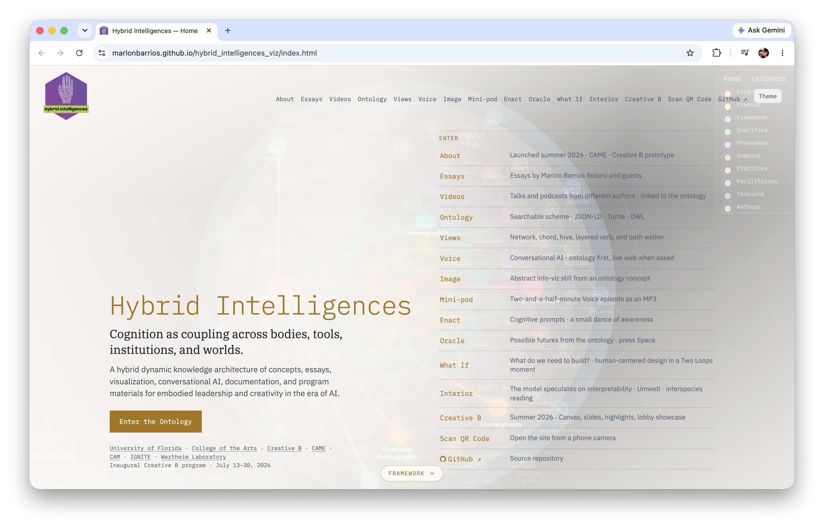Viewport: 824px width, 528px height.
Task: Open the tab search dropdown arrow
Action: tap(85, 30)
